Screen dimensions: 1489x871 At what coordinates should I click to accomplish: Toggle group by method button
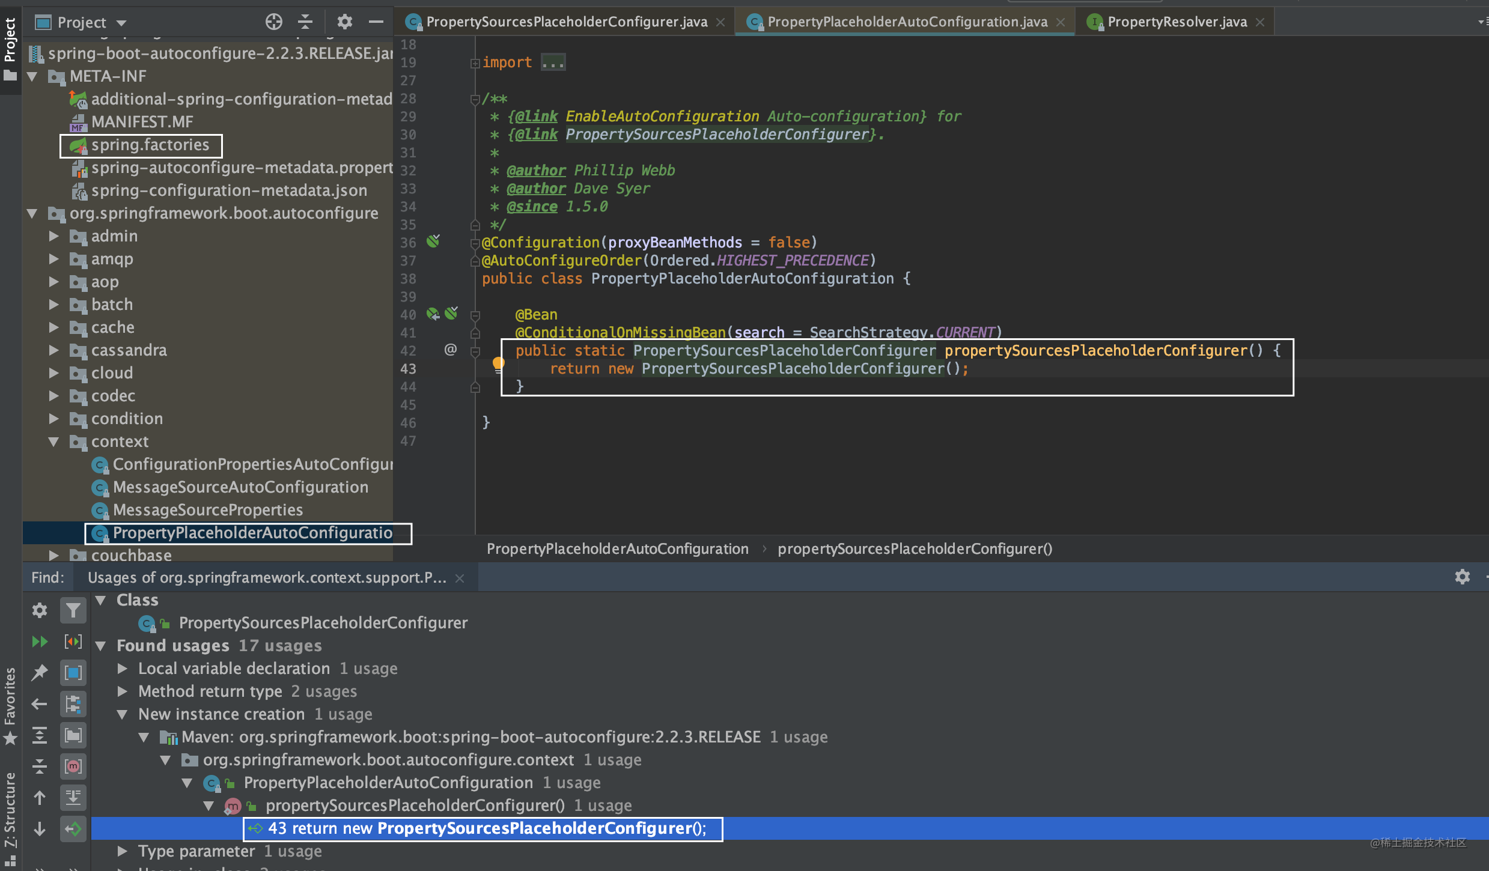coord(73,766)
